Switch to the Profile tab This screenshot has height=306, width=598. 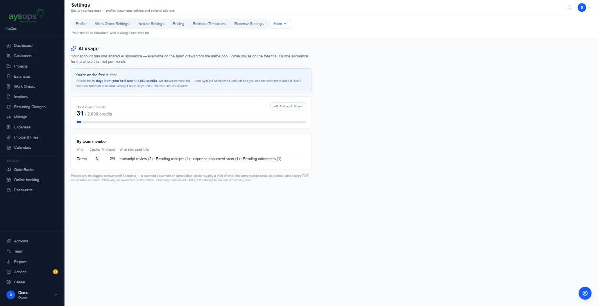pyautogui.click(x=81, y=24)
